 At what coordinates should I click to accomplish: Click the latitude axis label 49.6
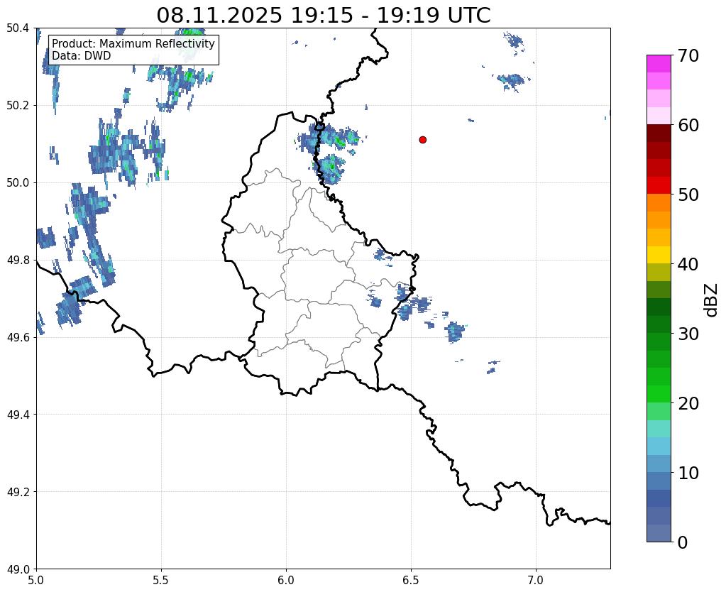tap(18, 338)
